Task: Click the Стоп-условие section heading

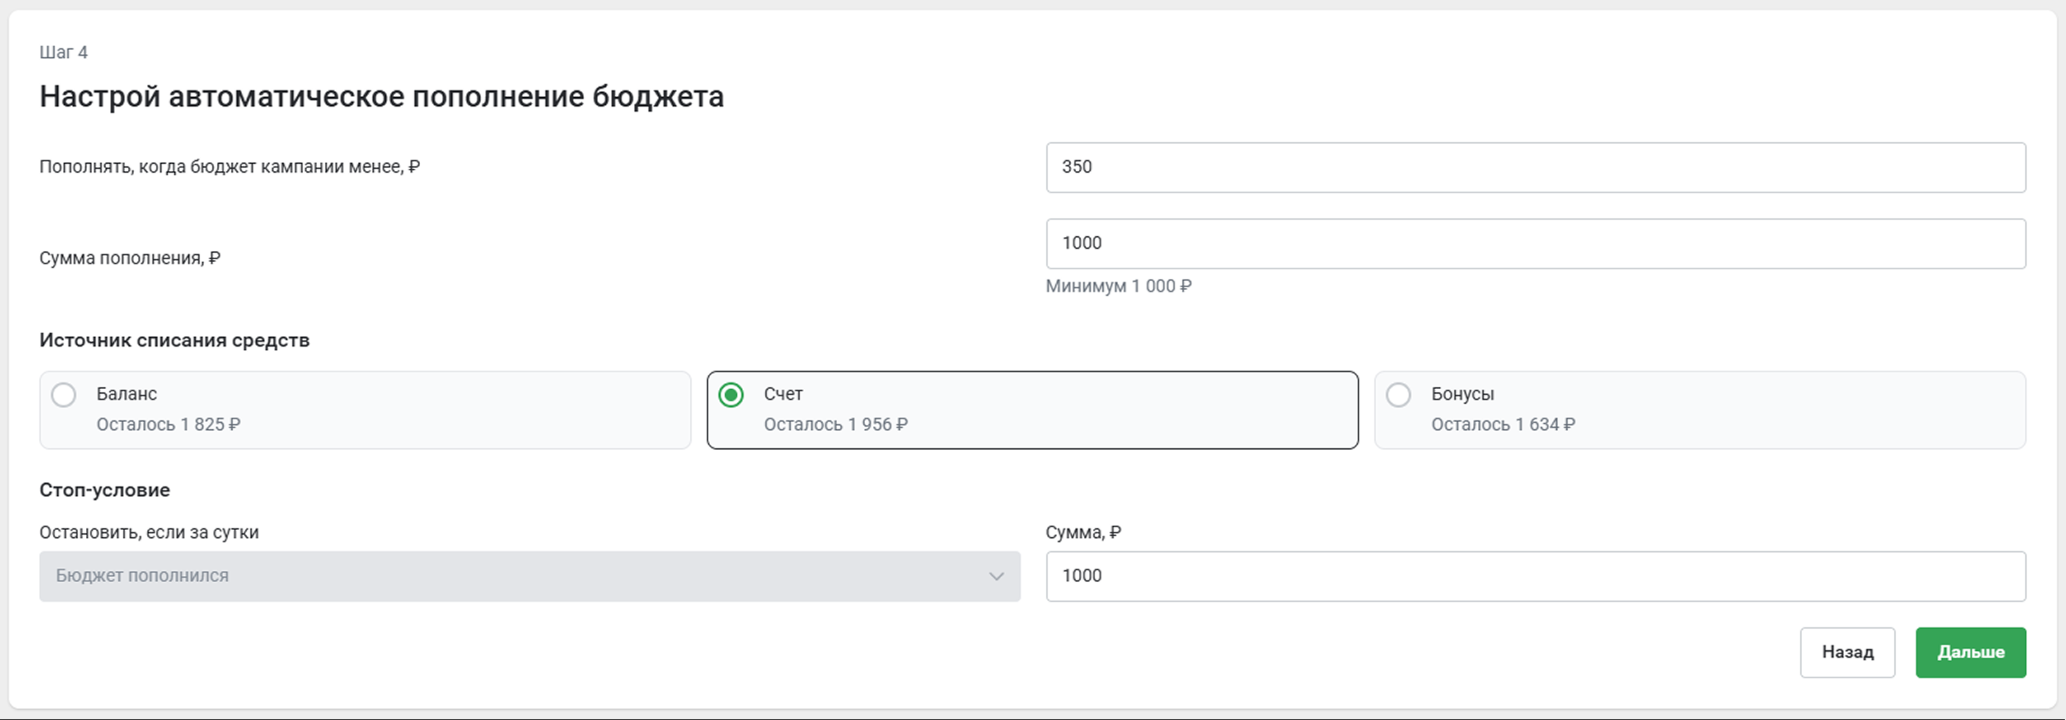Action: click(104, 490)
